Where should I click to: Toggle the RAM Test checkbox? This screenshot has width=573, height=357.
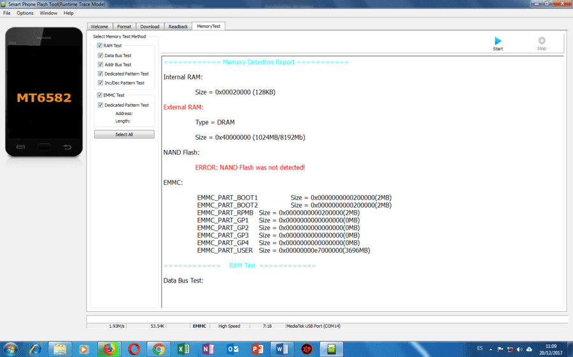[x=99, y=46]
